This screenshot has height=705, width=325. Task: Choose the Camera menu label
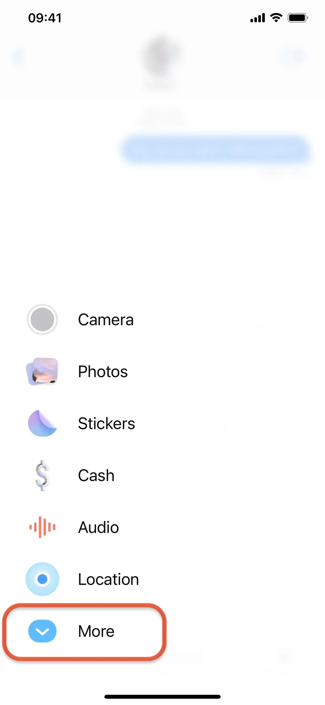click(x=106, y=319)
